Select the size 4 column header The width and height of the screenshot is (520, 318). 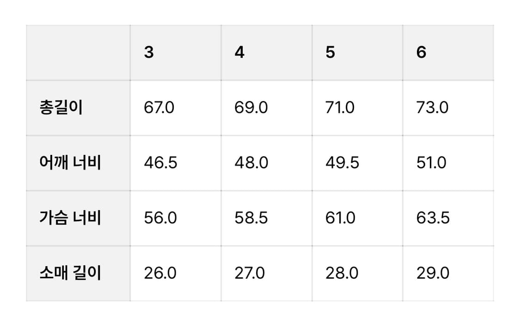coord(267,52)
